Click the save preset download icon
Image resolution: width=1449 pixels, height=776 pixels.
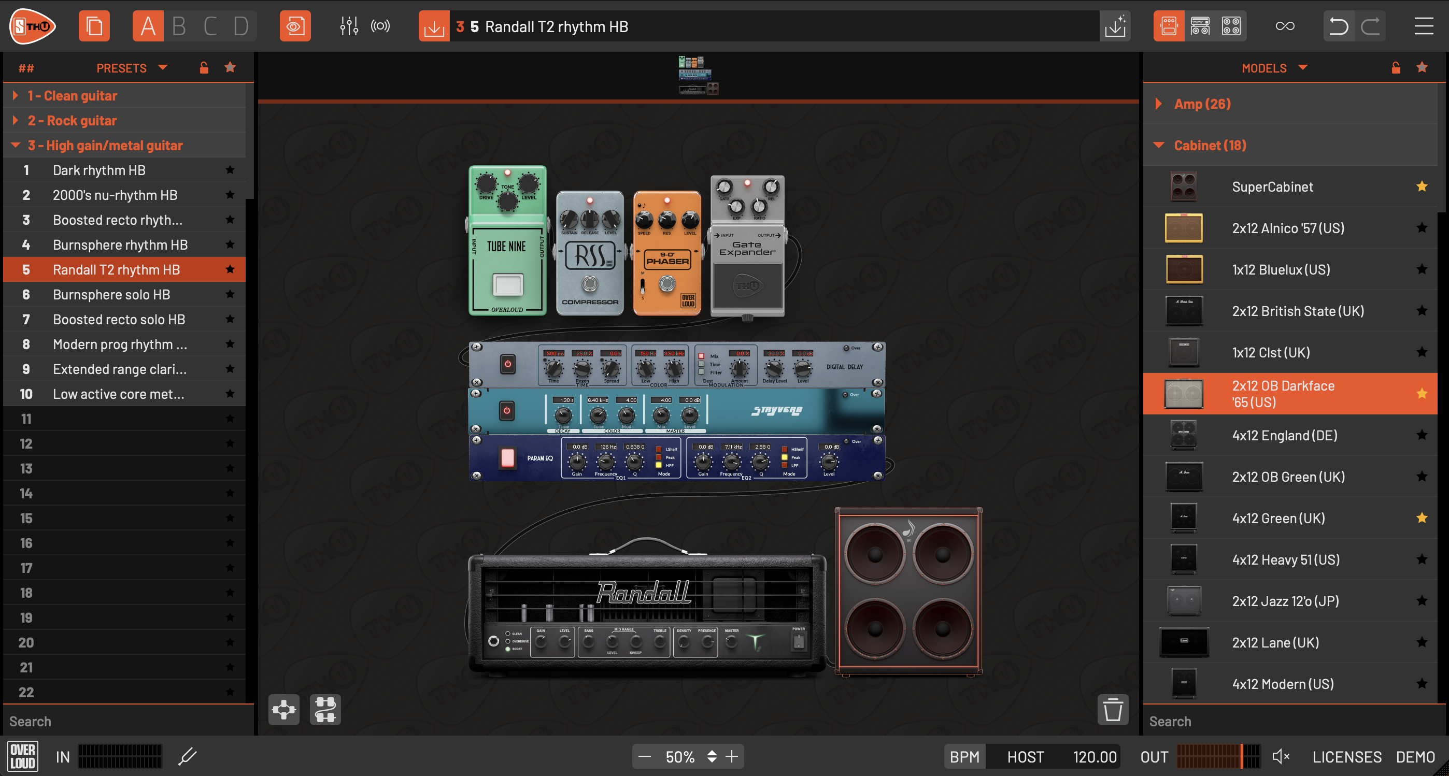pyautogui.click(x=434, y=26)
